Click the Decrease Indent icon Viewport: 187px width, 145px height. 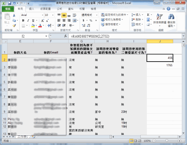[59, 25]
